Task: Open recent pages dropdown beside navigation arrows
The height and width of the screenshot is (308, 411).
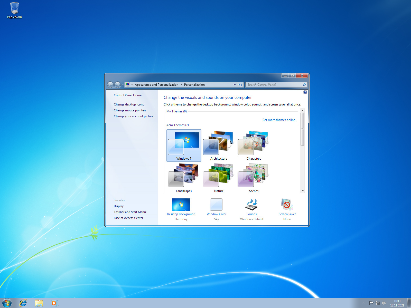Action: 123,85
